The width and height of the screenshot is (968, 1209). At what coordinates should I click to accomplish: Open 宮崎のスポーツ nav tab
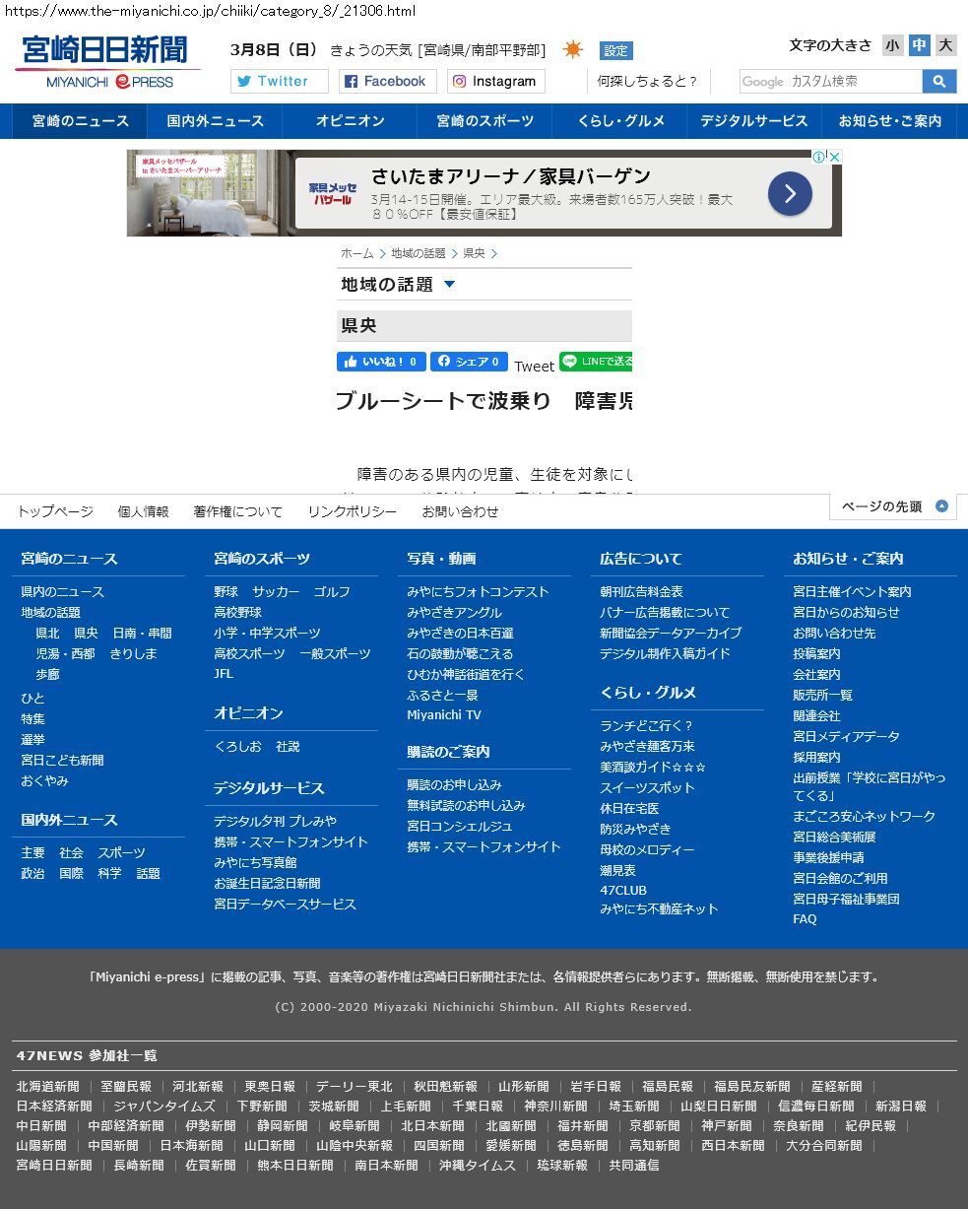[x=484, y=121]
